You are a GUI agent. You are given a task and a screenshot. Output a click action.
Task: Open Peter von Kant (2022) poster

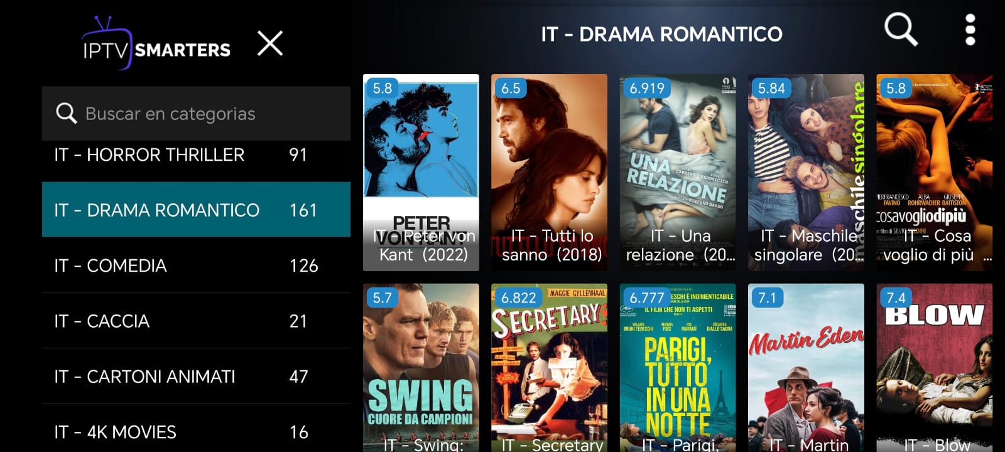point(421,173)
